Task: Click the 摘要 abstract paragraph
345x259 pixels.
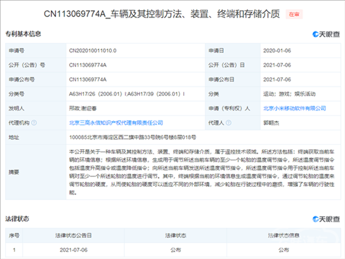Action: [202, 172]
